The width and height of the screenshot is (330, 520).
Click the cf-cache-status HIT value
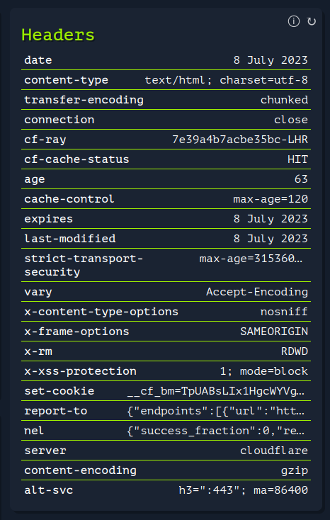[x=298, y=159]
